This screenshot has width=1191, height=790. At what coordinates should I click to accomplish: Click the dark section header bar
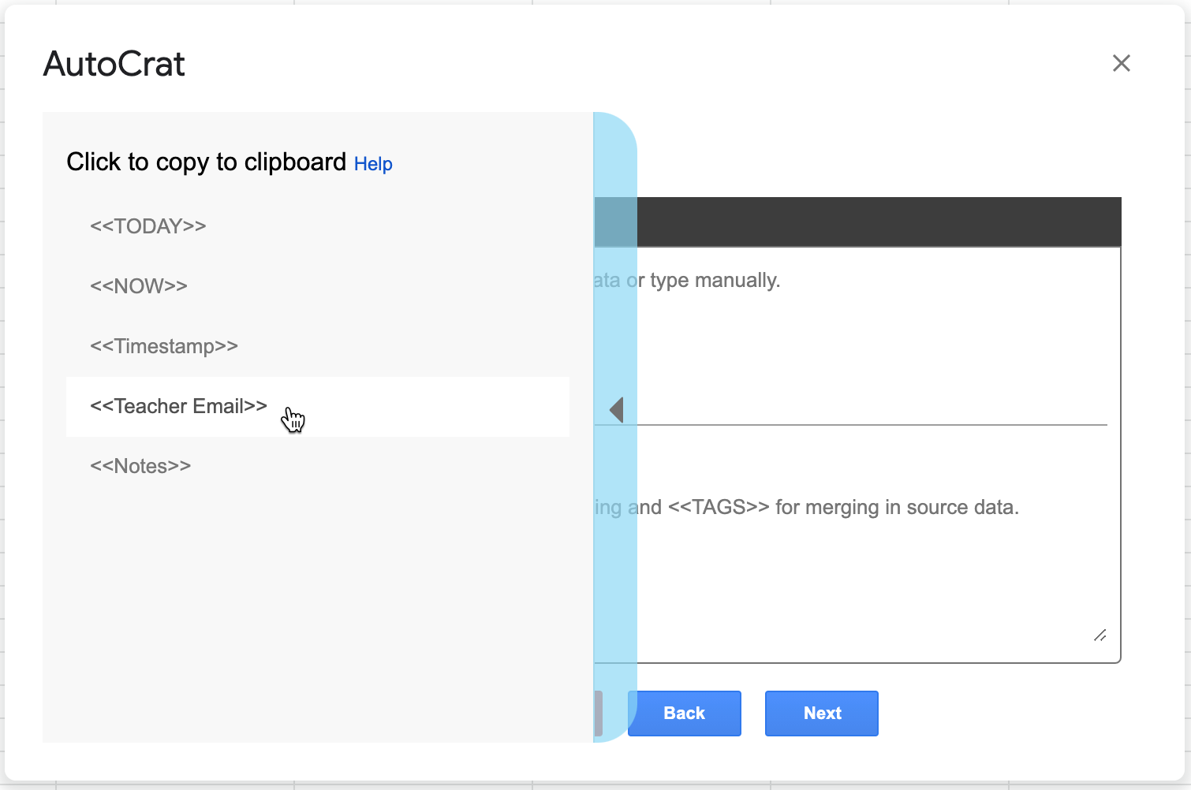868,222
